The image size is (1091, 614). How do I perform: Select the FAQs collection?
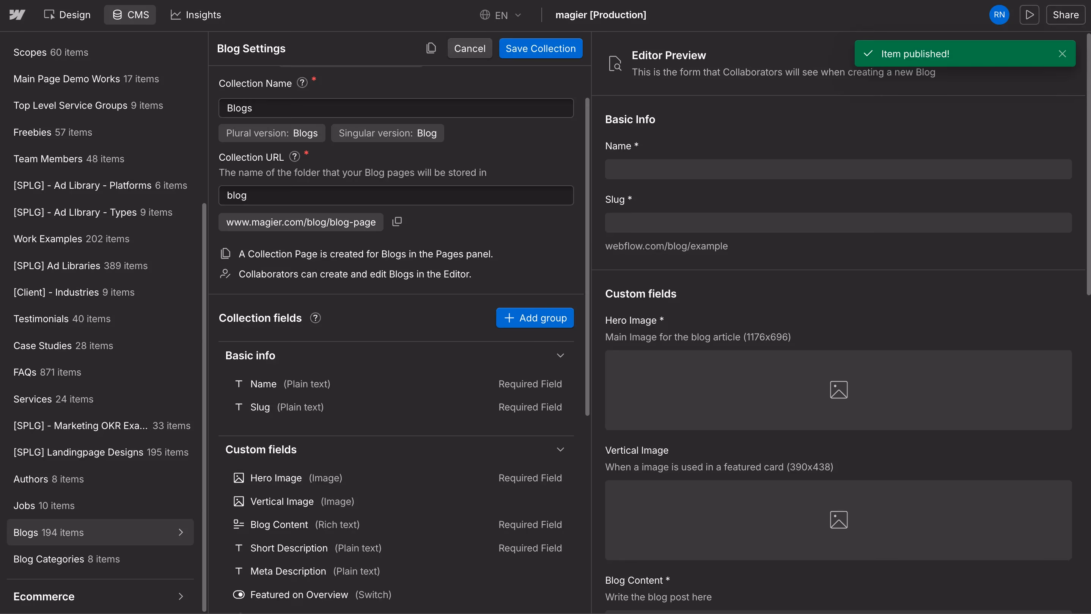pyautogui.click(x=100, y=372)
